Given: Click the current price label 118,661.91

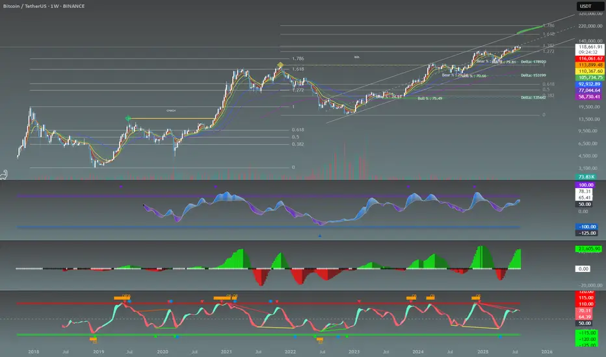Looking at the screenshot, I should click(590, 47).
